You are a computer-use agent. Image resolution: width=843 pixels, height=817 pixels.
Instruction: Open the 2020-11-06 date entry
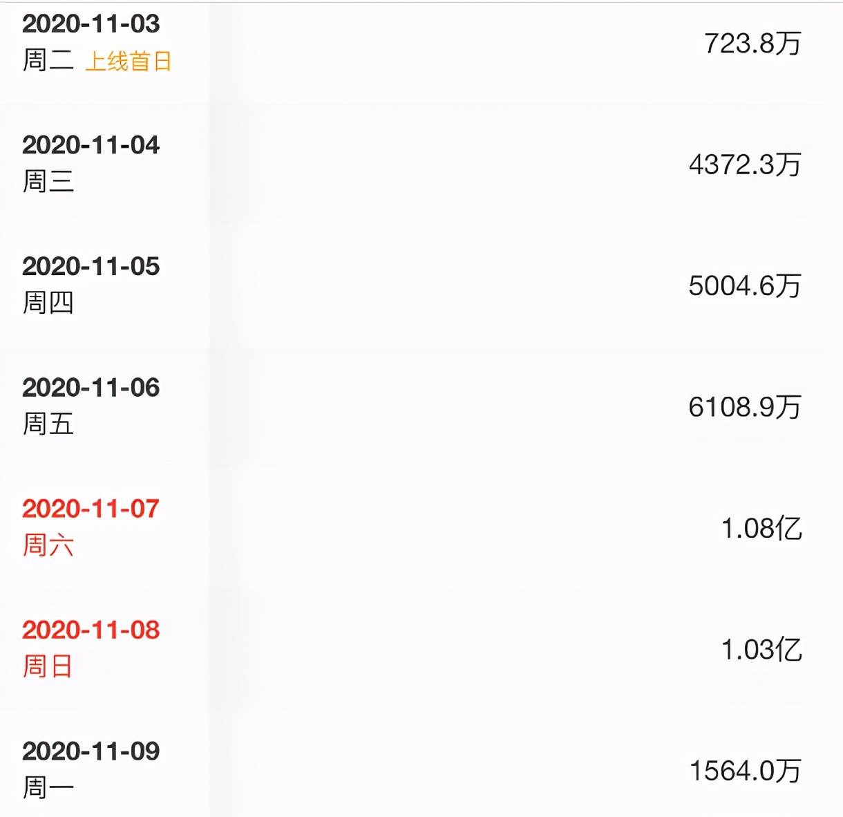coord(91,388)
